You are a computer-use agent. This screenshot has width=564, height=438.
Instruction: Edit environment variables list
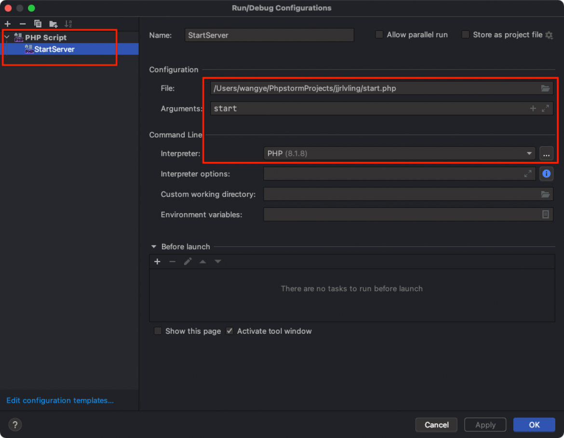coord(545,215)
